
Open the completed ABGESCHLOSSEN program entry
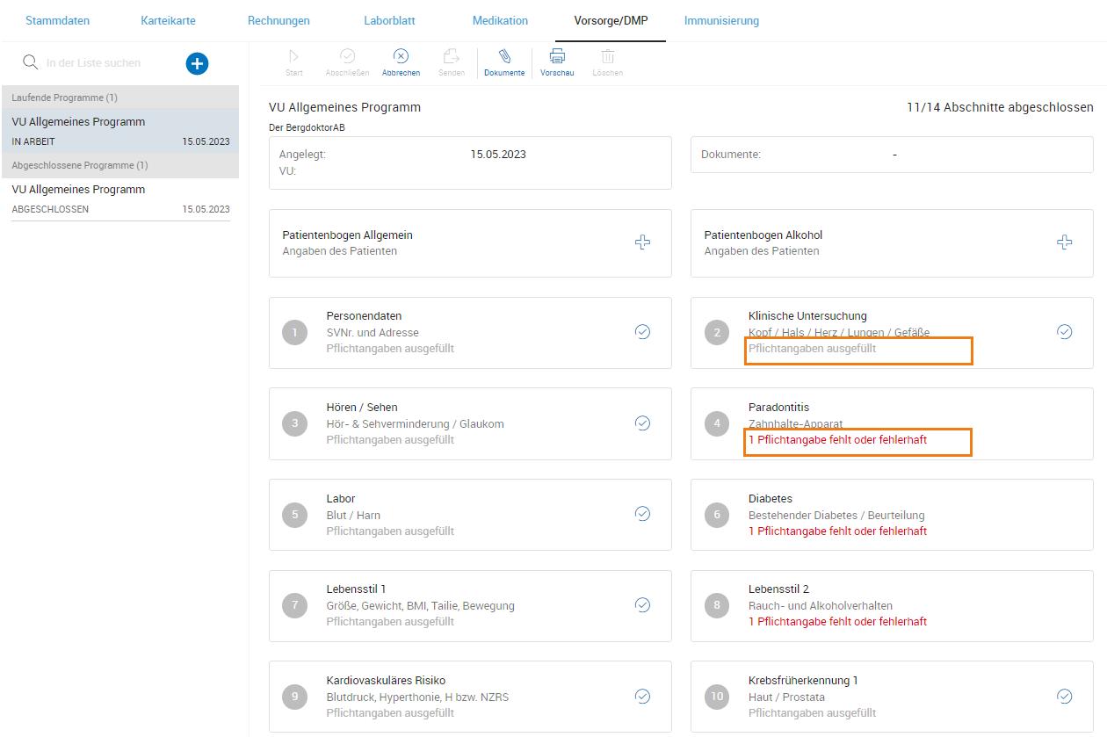click(x=120, y=199)
